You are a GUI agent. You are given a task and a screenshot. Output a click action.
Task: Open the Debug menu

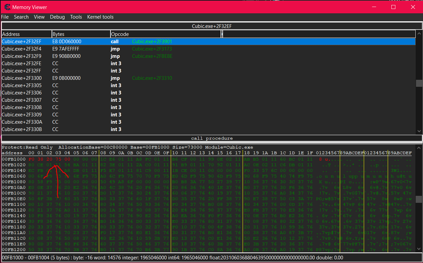[57, 17]
